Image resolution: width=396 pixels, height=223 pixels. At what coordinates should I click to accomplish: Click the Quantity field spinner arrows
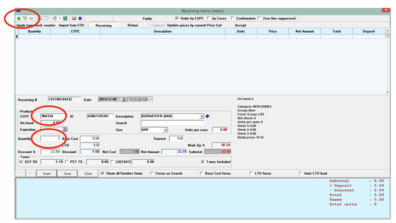(x=59, y=138)
